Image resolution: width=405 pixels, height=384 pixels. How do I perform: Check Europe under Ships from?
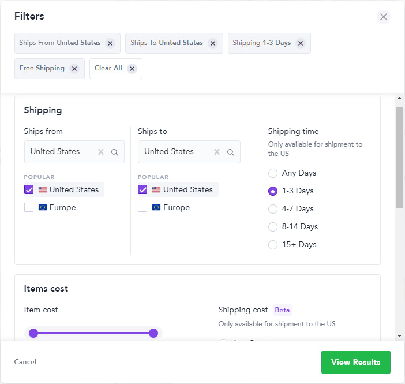[x=29, y=207]
